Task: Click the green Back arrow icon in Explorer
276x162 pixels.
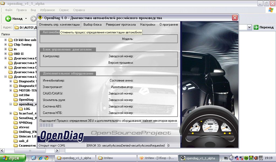Action: click(x=8, y=19)
